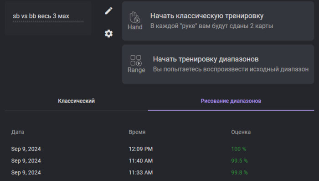Click the Время column header

click(x=137, y=132)
